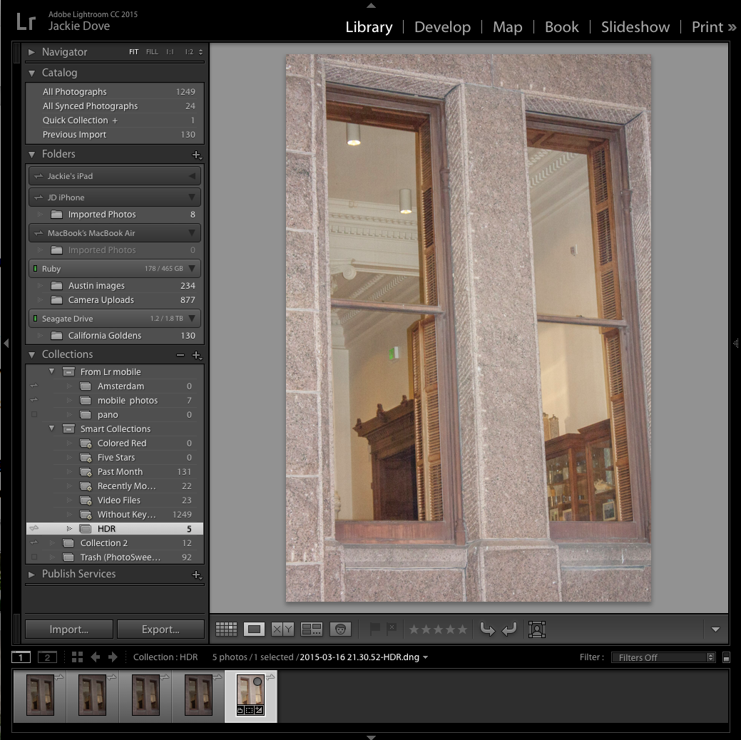Rotate photo clockwise
The width and height of the screenshot is (741, 740).
coord(509,629)
